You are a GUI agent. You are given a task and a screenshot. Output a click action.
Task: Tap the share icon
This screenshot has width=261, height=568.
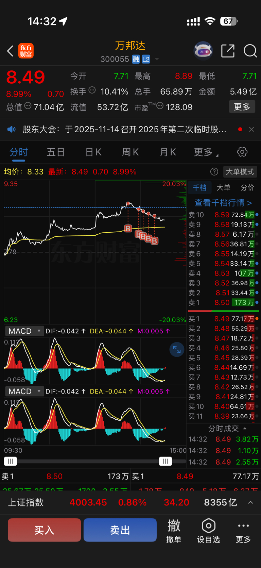[x=228, y=51]
